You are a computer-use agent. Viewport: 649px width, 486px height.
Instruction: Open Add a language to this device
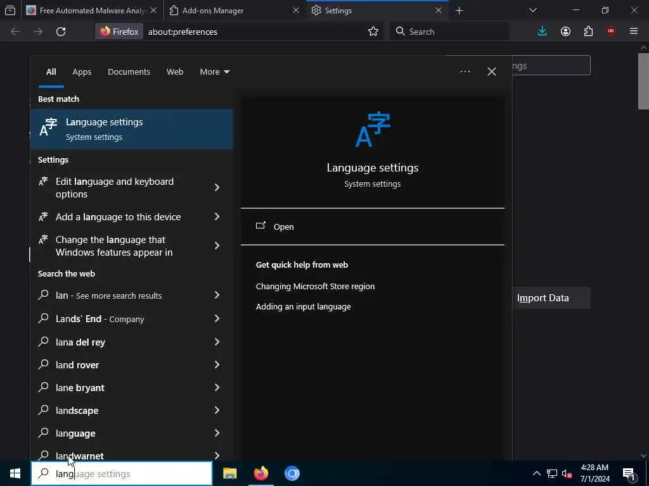tap(120, 217)
